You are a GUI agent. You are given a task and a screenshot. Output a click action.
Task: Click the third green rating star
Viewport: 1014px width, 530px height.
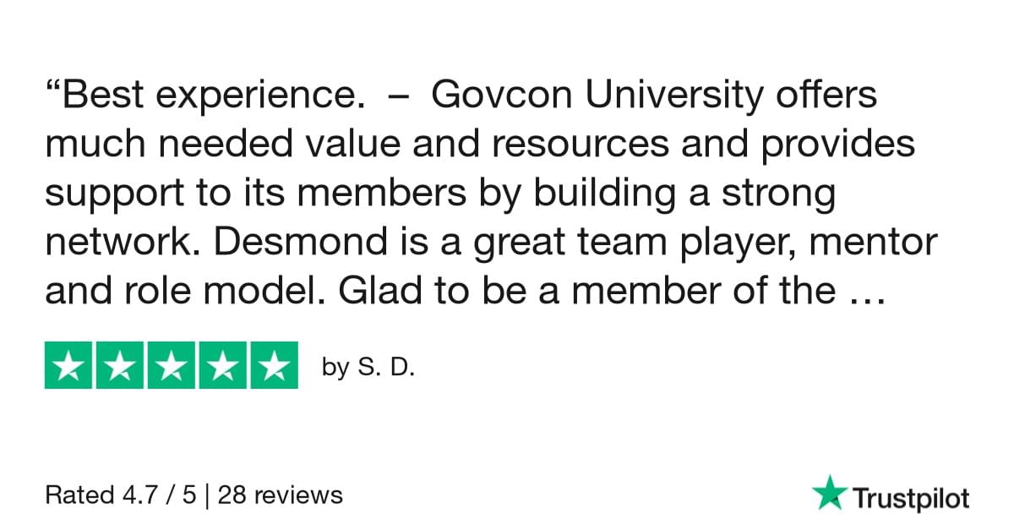pyautogui.click(x=172, y=365)
